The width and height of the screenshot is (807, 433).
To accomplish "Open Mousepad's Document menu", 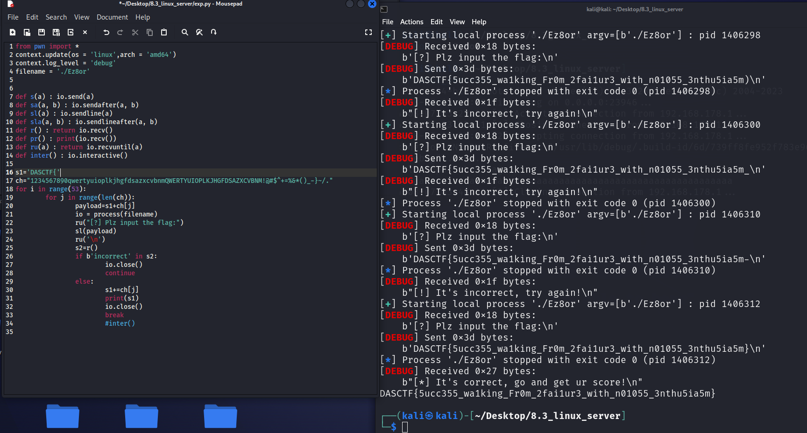I will [112, 17].
